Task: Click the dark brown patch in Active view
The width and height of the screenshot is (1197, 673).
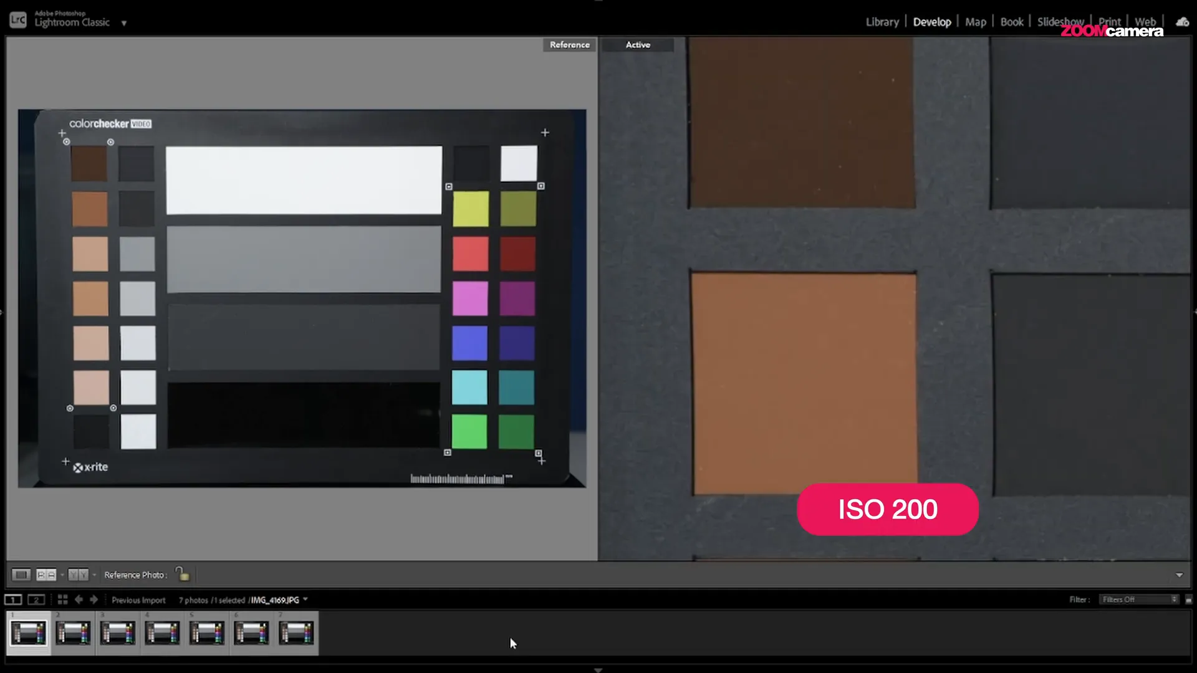Action: (x=801, y=122)
